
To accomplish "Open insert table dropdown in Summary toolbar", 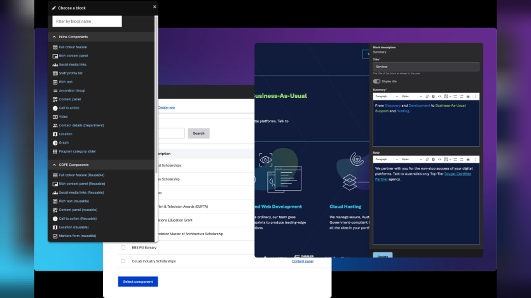I will 447,97.
